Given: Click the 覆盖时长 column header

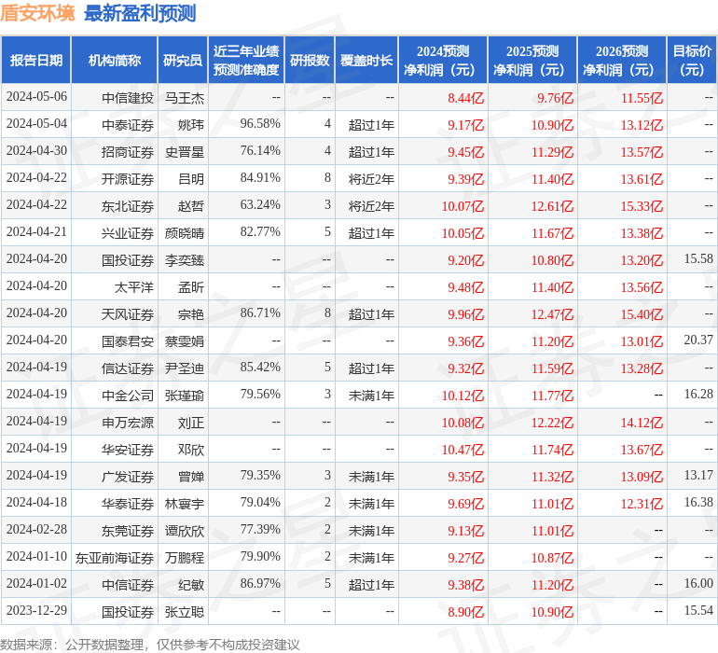Looking at the screenshot, I should tap(366, 60).
